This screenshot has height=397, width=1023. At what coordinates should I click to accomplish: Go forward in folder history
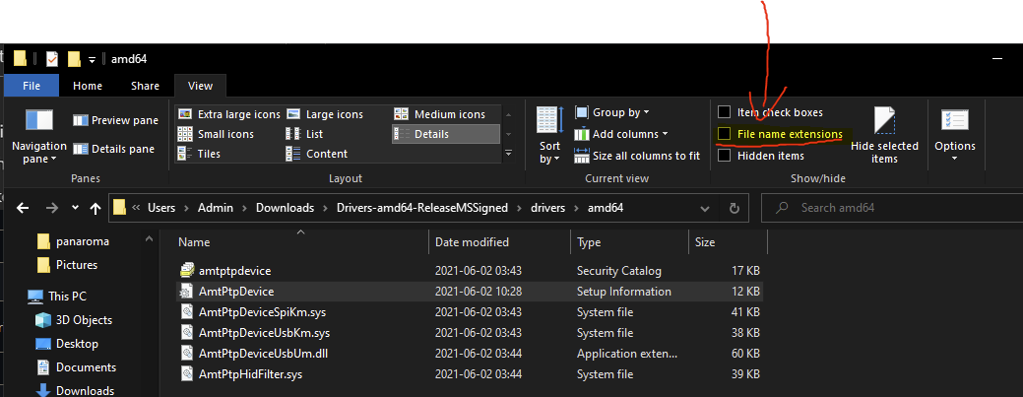coord(52,208)
